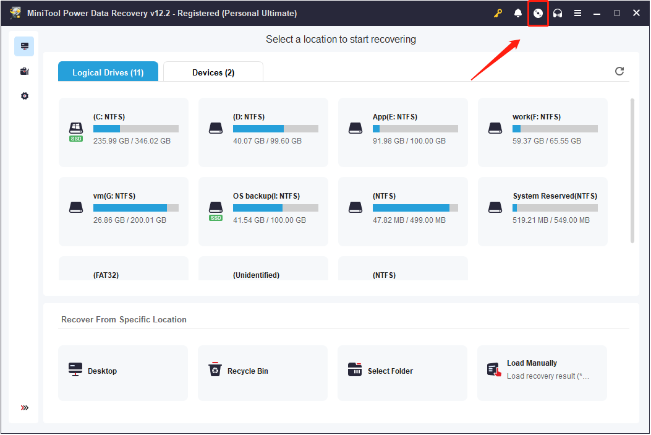Select the App(E: NTFS) drive icon

click(355, 128)
